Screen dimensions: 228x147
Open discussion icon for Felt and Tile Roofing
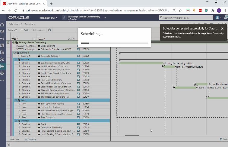pos(78,107)
